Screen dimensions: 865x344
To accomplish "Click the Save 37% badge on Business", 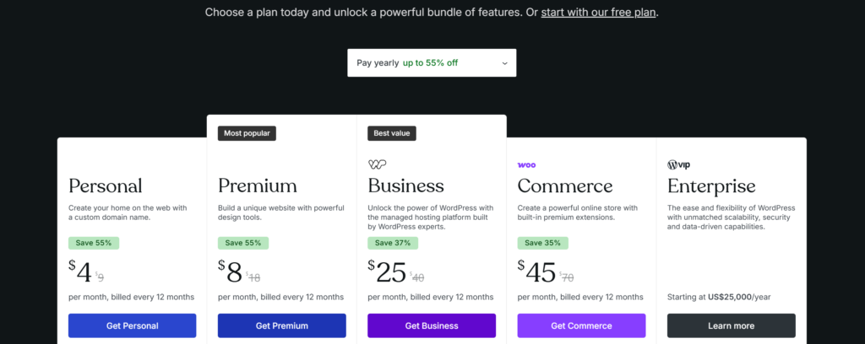I will 391,243.
